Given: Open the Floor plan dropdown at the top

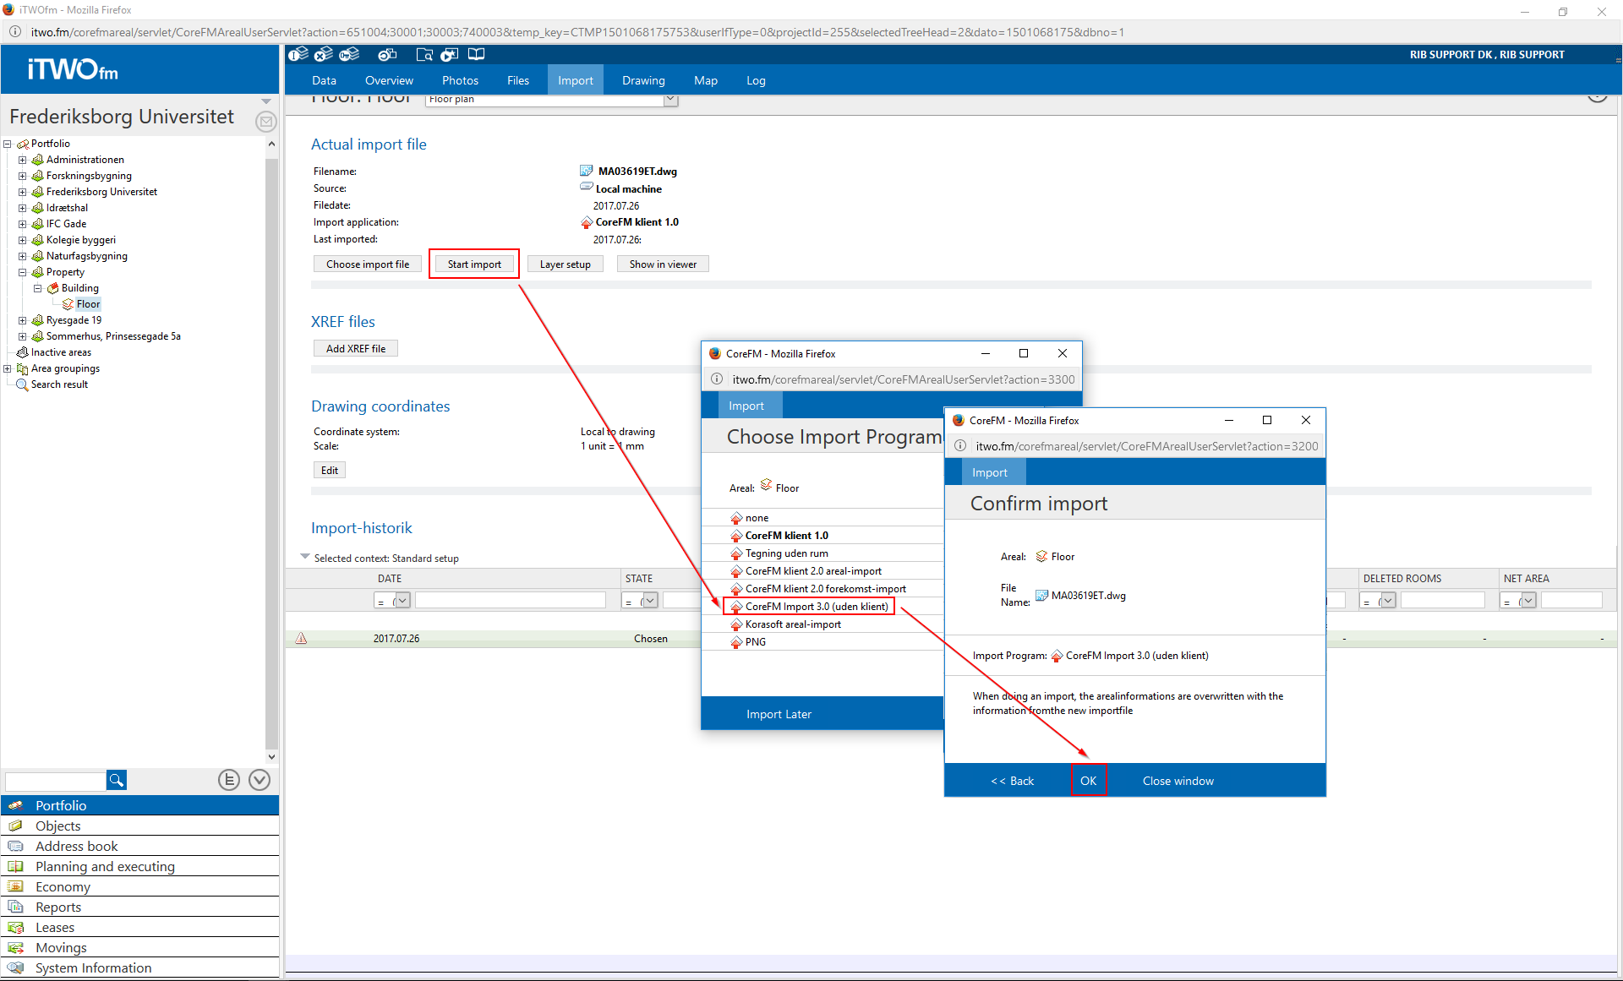Looking at the screenshot, I should click(669, 100).
